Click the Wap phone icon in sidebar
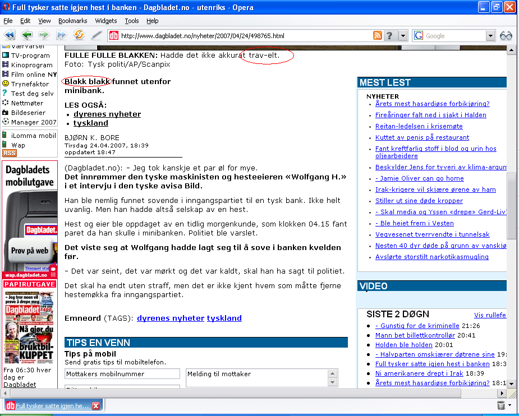Image resolution: width=519 pixels, height=416 pixels. (4, 145)
